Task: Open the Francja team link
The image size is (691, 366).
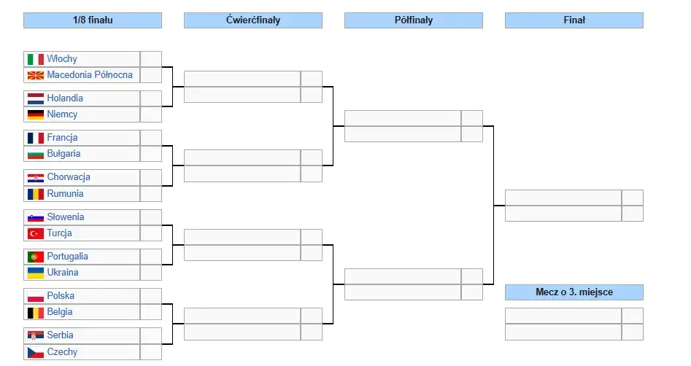Action: [62, 138]
